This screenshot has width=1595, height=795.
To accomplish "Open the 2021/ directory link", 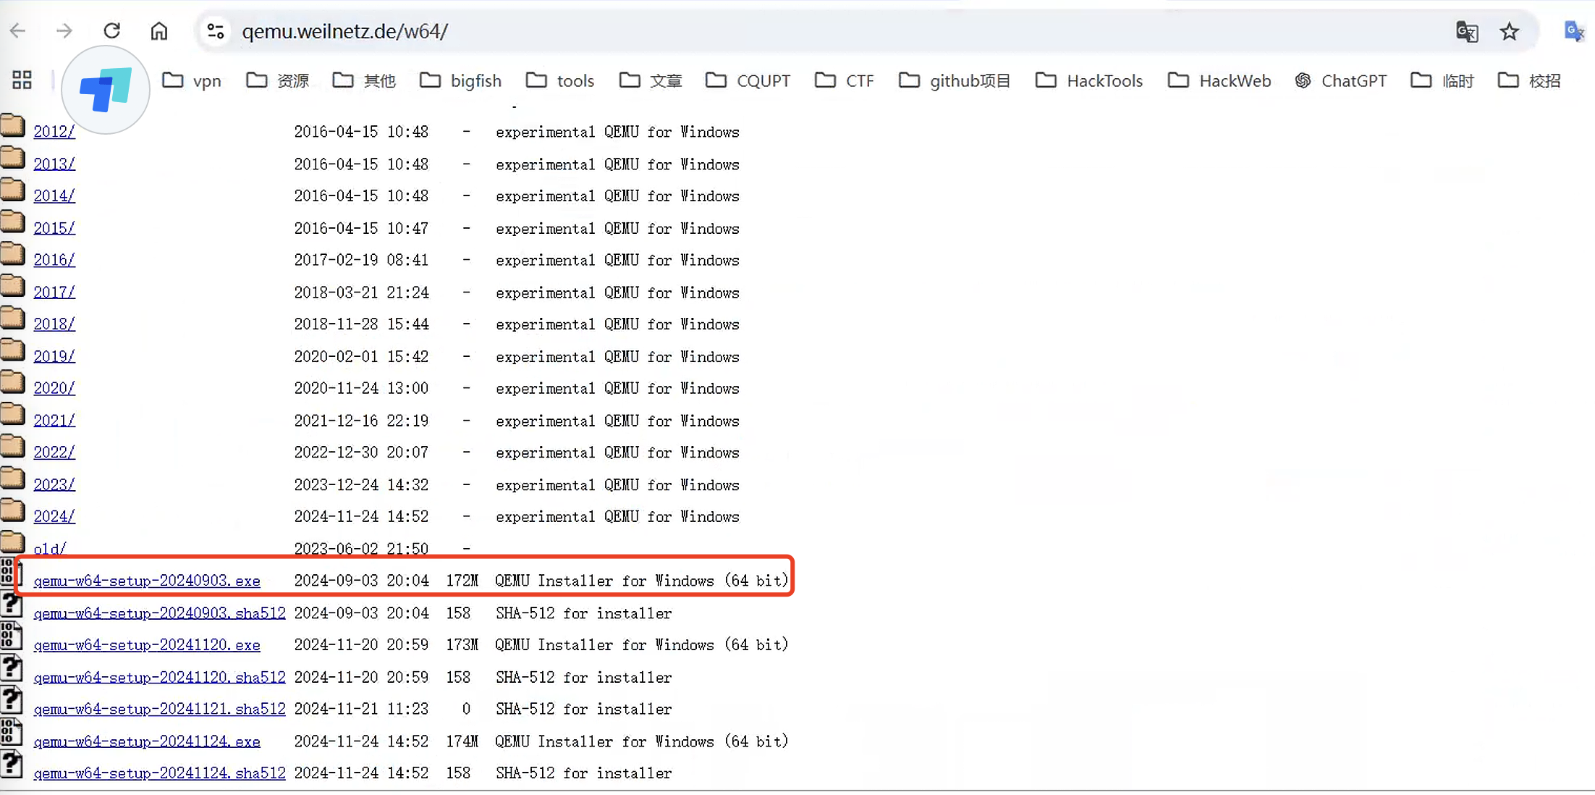I will coord(54,420).
